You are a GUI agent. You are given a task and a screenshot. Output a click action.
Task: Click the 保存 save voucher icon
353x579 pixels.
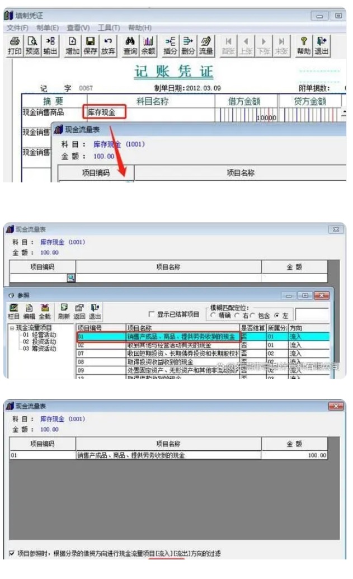coord(90,46)
